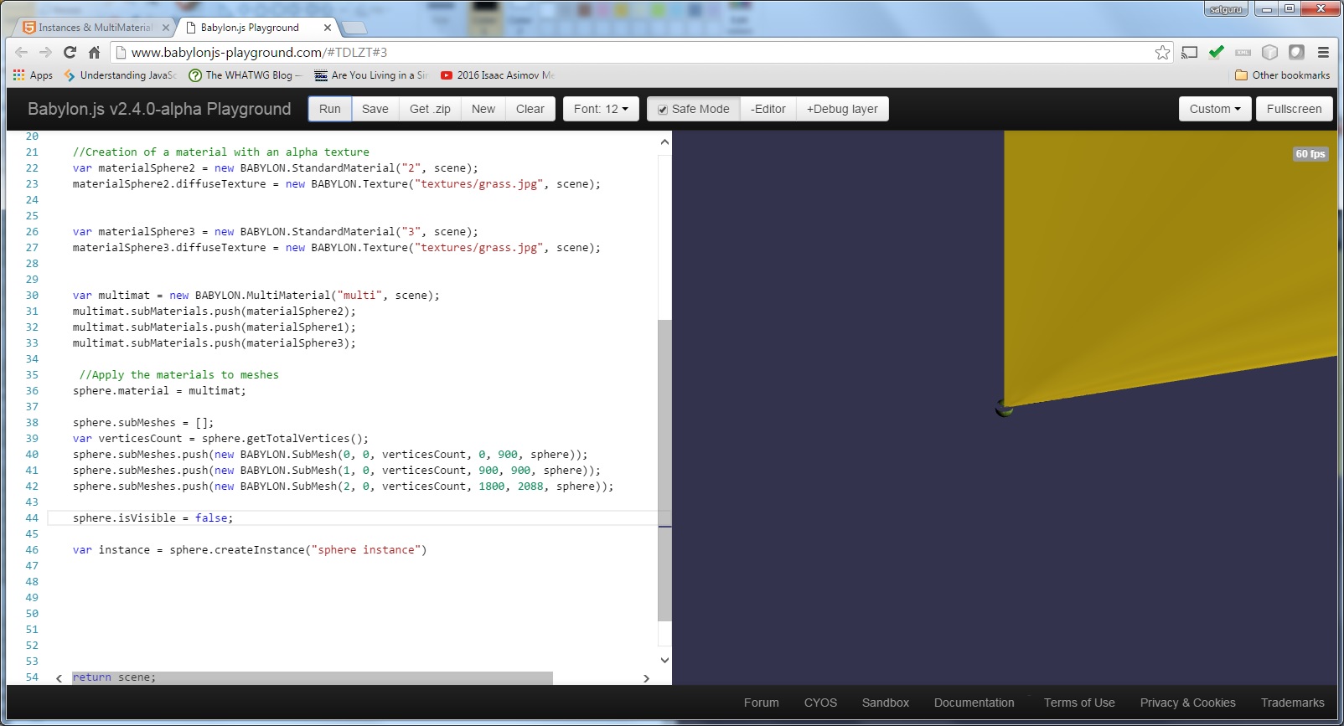Image resolution: width=1344 pixels, height=726 pixels.
Task: Show the +Debug layer
Action: coord(842,109)
